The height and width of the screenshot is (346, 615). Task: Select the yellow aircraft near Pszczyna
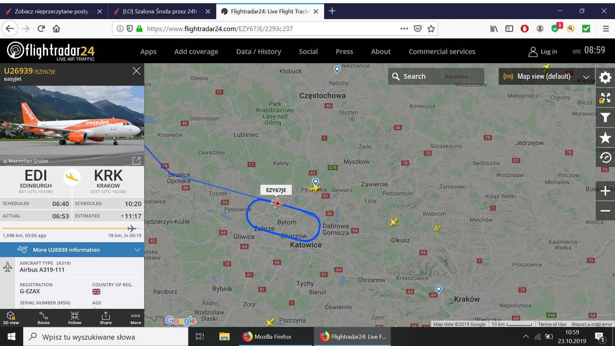270,322
